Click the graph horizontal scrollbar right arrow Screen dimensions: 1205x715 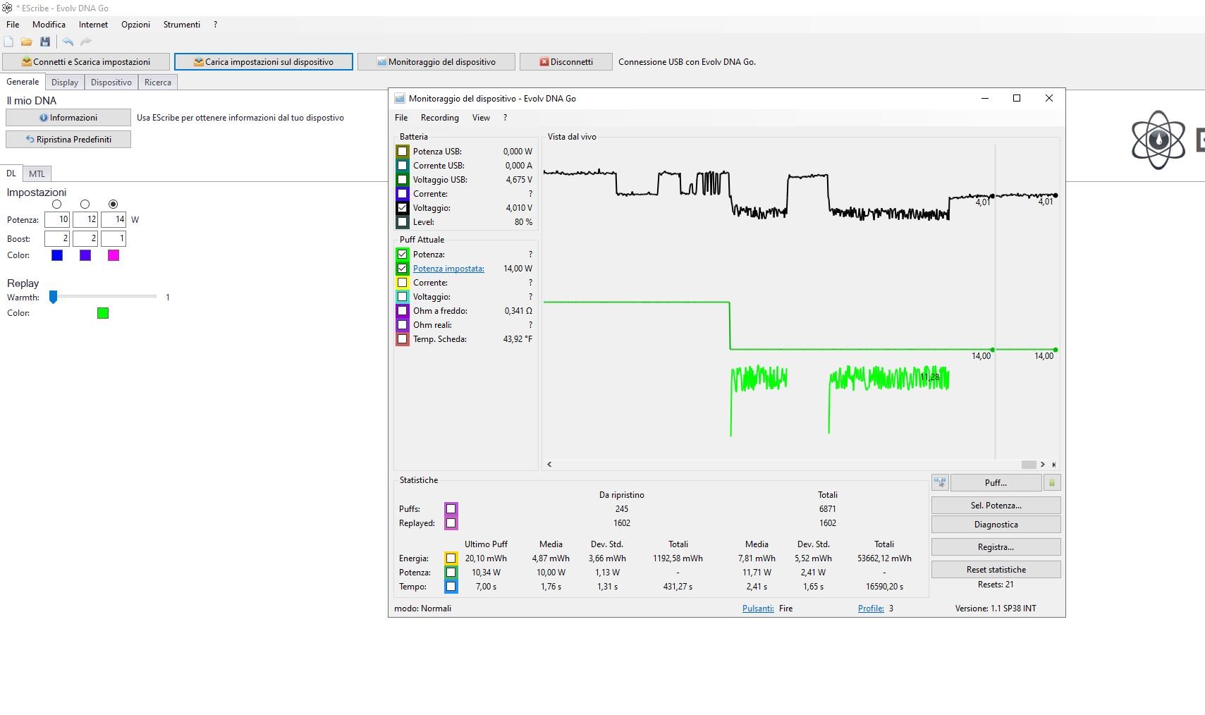[x=1042, y=465]
